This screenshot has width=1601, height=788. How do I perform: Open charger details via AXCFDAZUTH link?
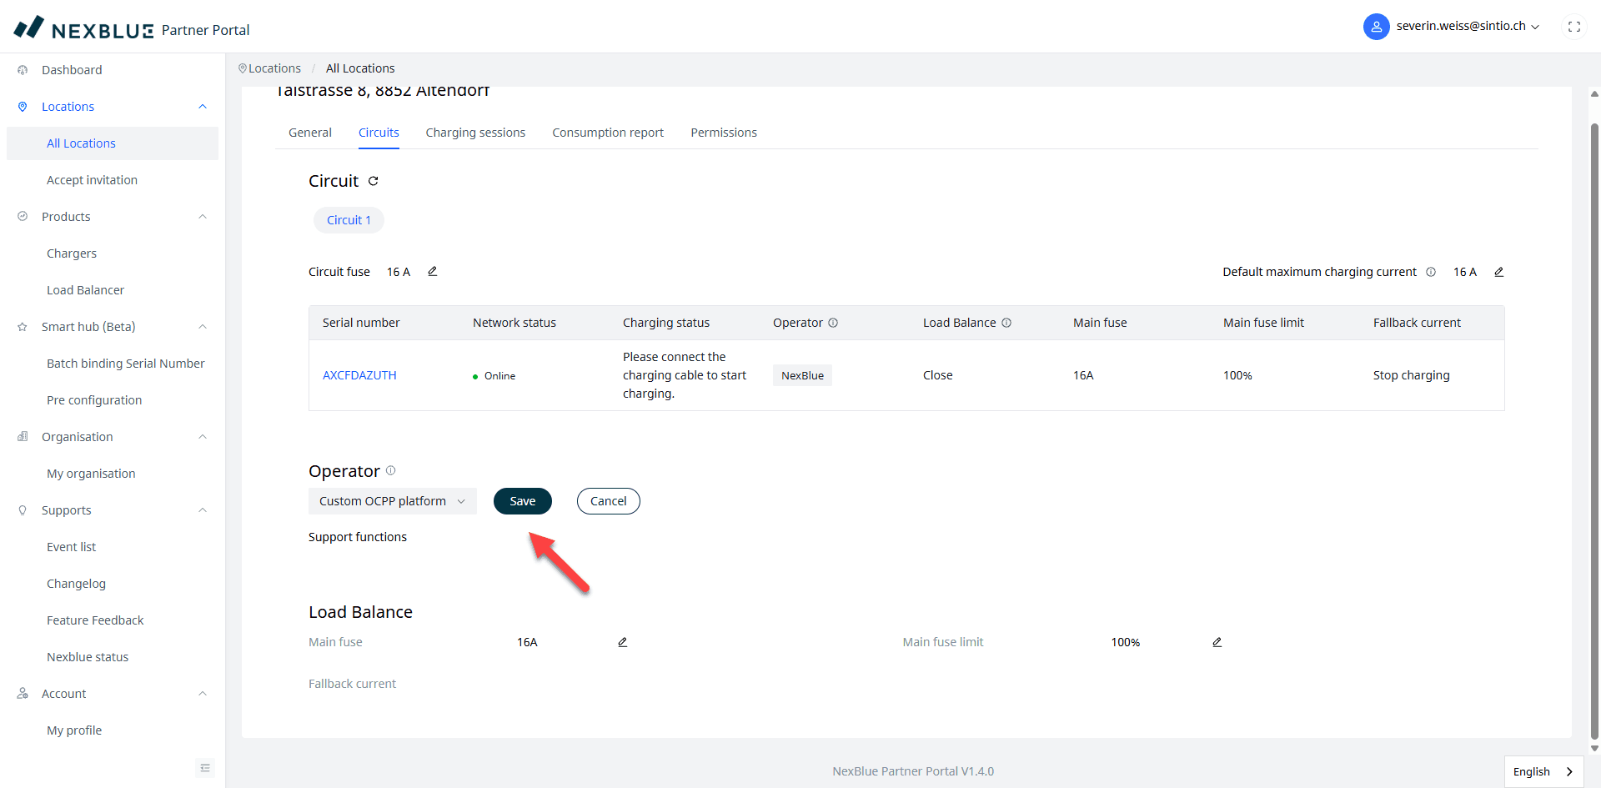359,374
